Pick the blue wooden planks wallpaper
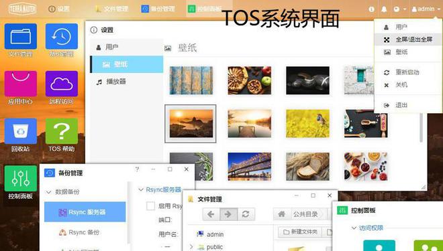The image size is (443, 251). tap(191, 80)
